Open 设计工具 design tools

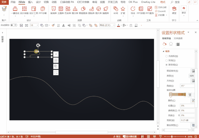(x=34, y=10)
